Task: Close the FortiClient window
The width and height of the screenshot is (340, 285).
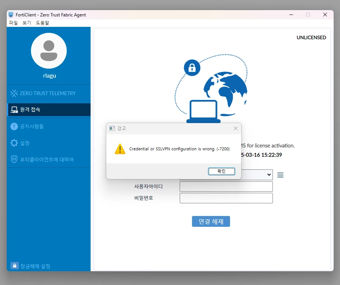Action: (325, 15)
